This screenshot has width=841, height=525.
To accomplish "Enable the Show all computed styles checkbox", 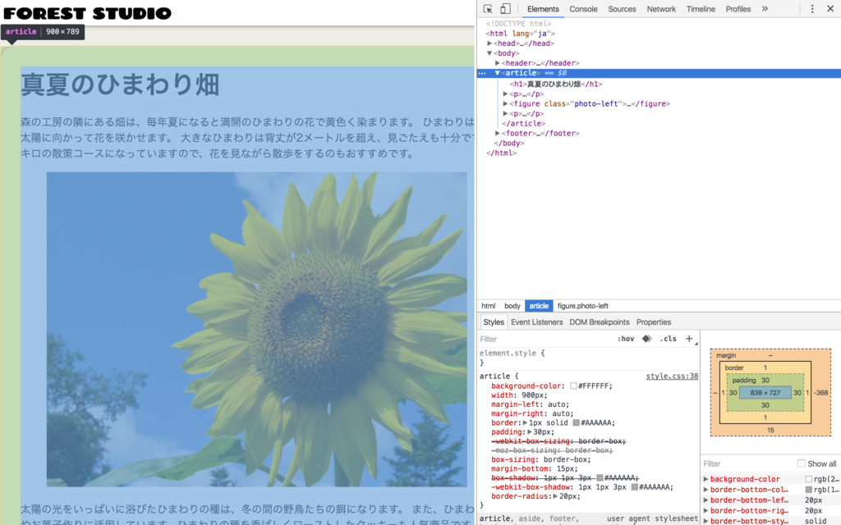I will point(802,463).
